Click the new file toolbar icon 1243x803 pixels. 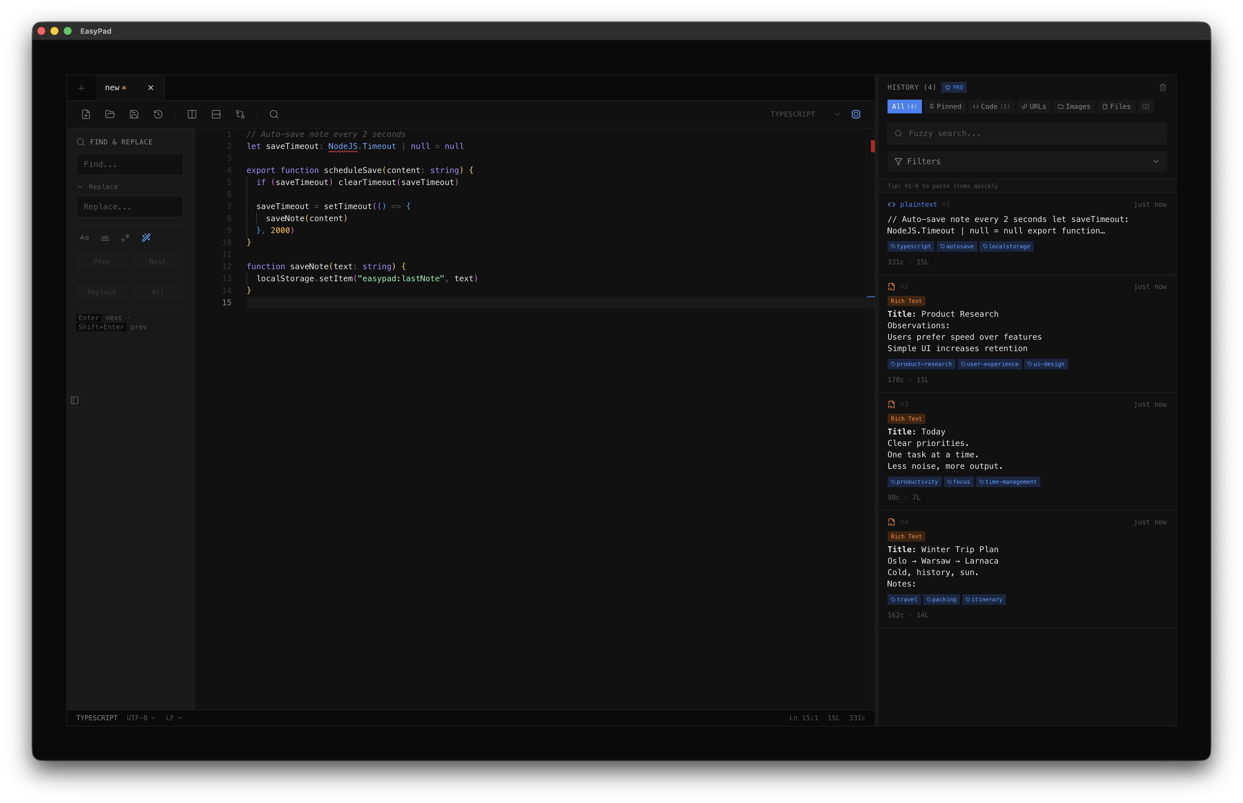[x=86, y=114]
